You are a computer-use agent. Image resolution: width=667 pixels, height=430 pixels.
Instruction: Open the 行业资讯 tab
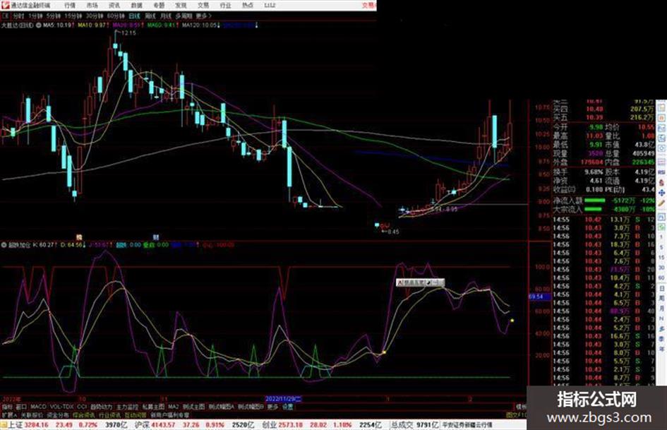[109, 414]
